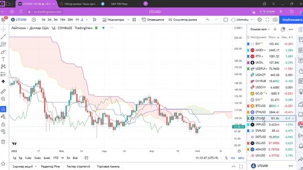This screenshot has height=170, width=303.
Task: Select XRPUSD row in the watchlist
Action: point(271,125)
